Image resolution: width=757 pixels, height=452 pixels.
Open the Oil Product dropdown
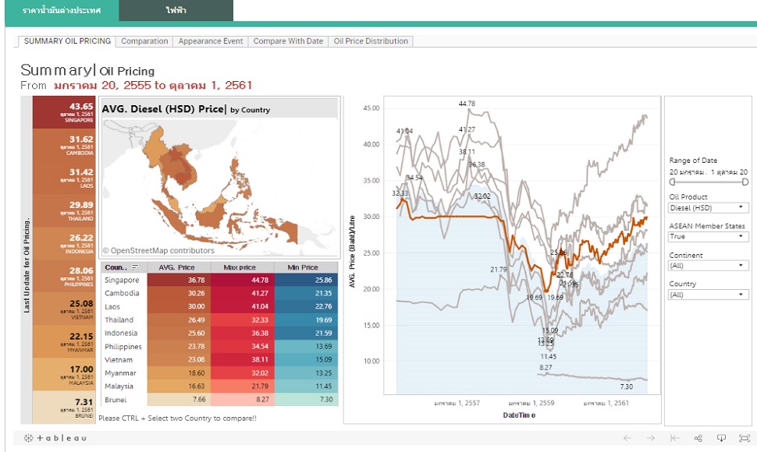[708, 208]
